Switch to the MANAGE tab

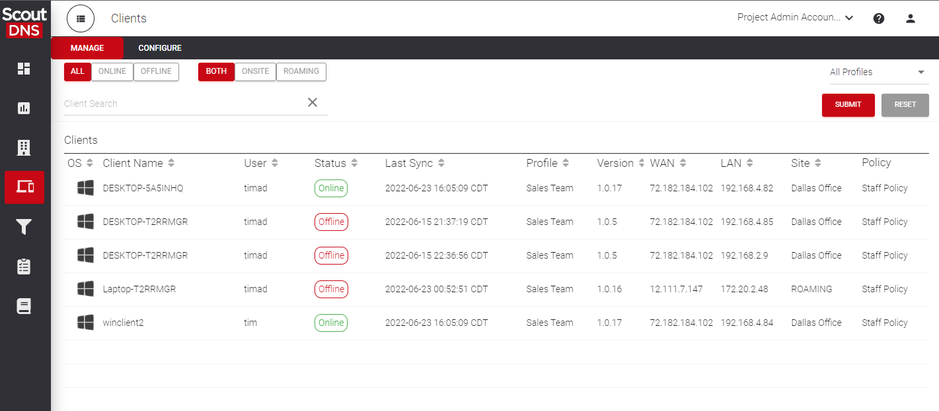(87, 48)
